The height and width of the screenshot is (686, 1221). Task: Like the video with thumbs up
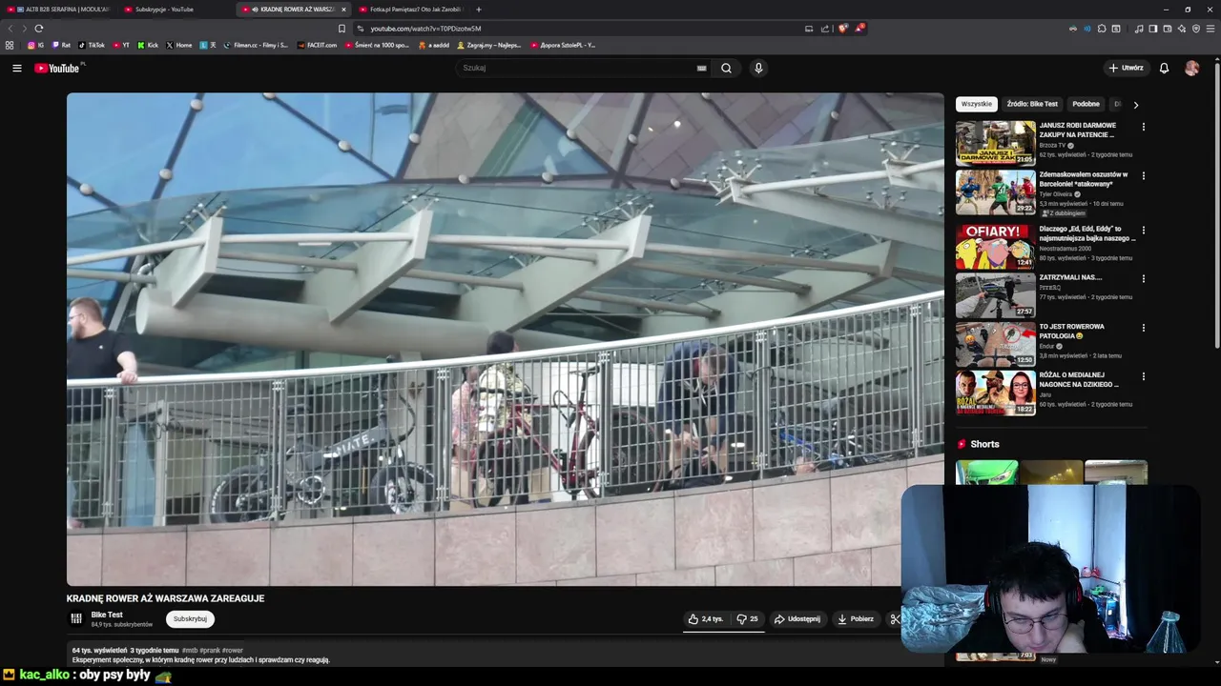click(705, 619)
